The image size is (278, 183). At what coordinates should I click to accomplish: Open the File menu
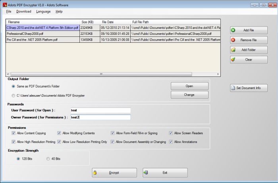point(9,11)
